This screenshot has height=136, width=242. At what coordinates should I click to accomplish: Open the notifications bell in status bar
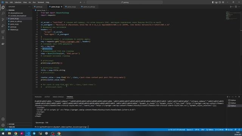(239, 130)
